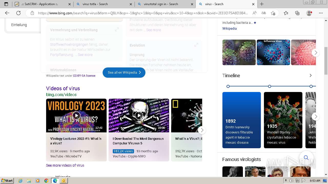
Task: Close the virustotal sign in tab
Action: (x=192, y=4)
